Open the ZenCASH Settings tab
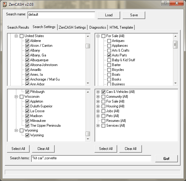 pos(72,27)
